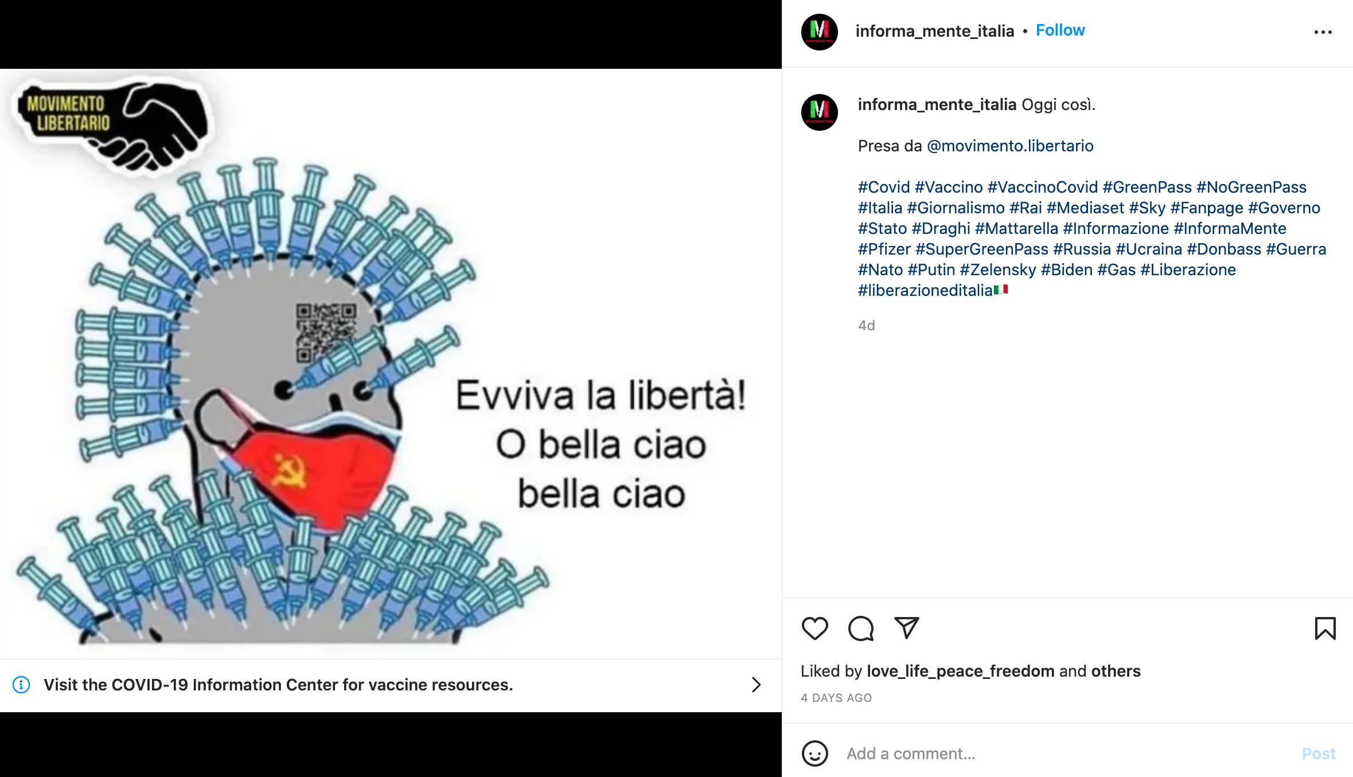Open the #Zelensky hashtag link

pyautogui.click(x=998, y=270)
